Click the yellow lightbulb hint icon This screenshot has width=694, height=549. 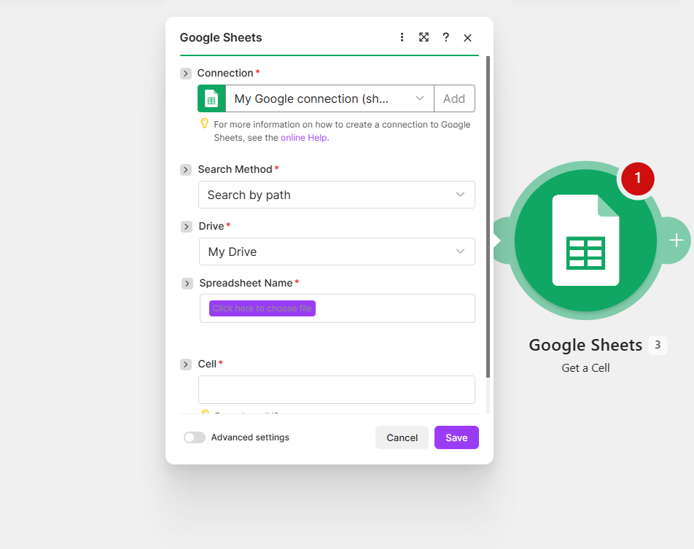click(x=204, y=123)
